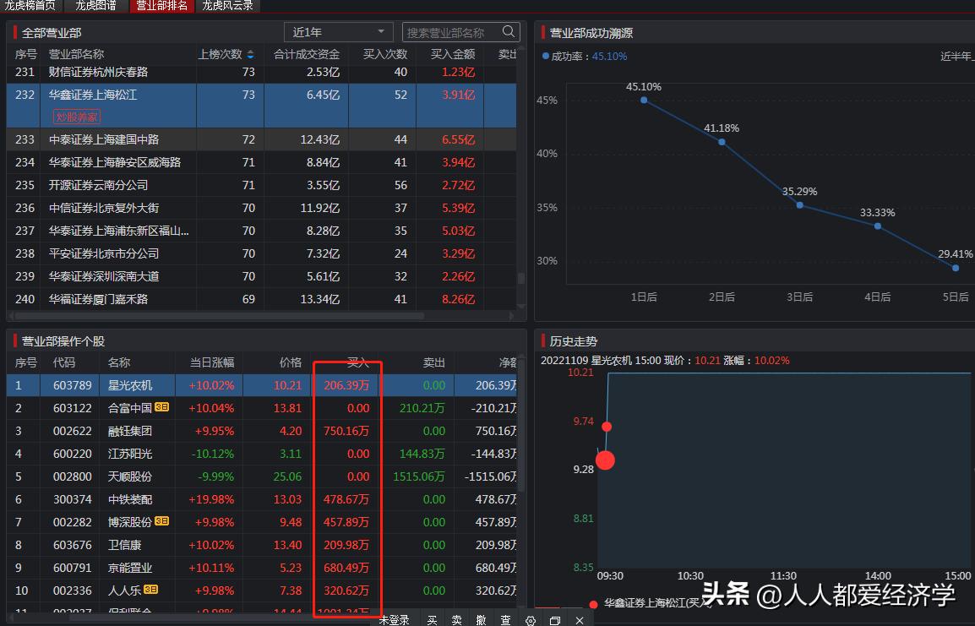Select the 财信证券杭州庆春路 row
The image size is (975, 626).
(x=261, y=72)
